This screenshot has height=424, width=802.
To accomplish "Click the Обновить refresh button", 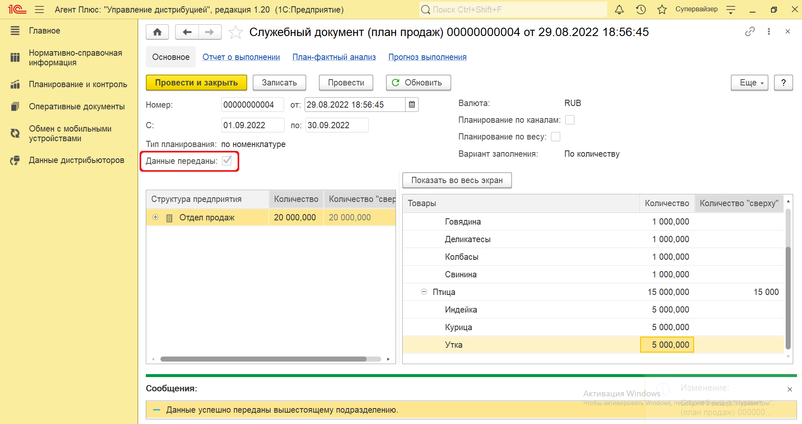I will click(x=418, y=83).
